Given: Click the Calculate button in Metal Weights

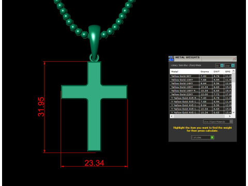Looking at the screenshot, I should tap(203, 137).
